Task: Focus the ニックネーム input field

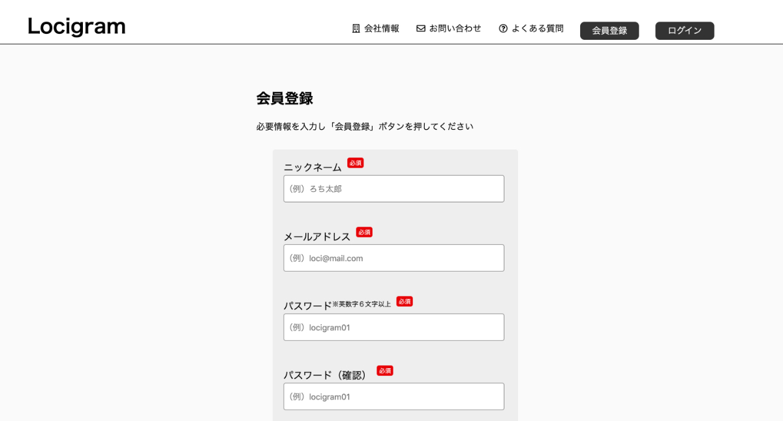Action: (x=393, y=189)
